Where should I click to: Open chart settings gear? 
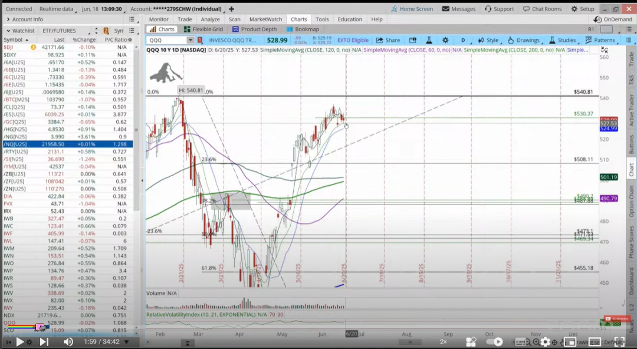[x=445, y=40]
